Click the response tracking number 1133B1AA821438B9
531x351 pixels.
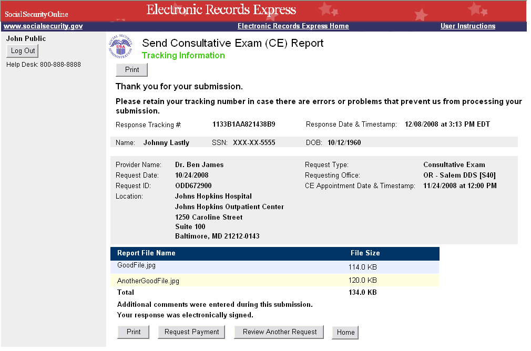point(243,125)
